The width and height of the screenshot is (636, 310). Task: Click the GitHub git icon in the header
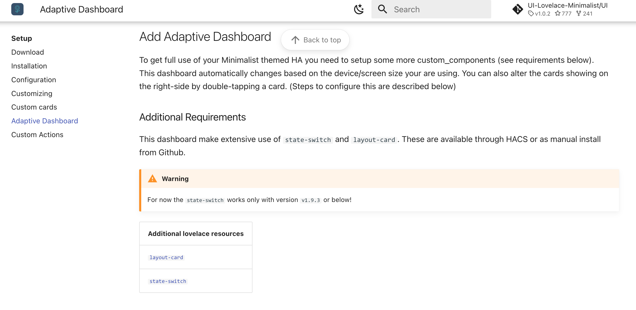518,9
